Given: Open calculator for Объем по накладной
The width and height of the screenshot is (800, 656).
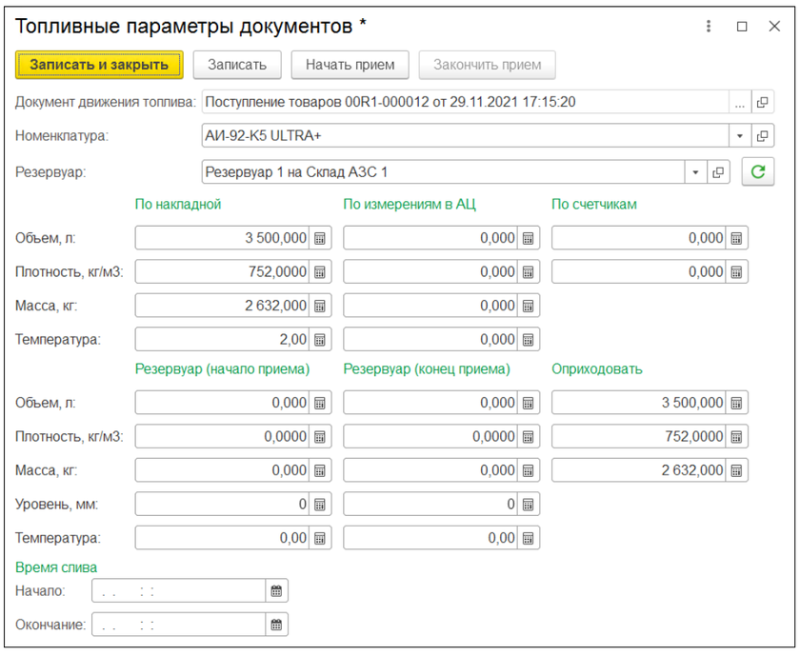Looking at the screenshot, I should click(x=320, y=239).
